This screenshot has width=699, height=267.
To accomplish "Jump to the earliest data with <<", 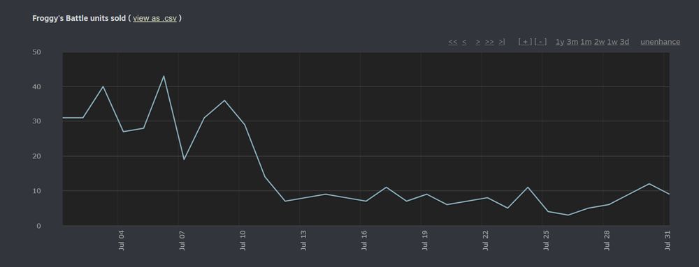I will pyautogui.click(x=452, y=42).
